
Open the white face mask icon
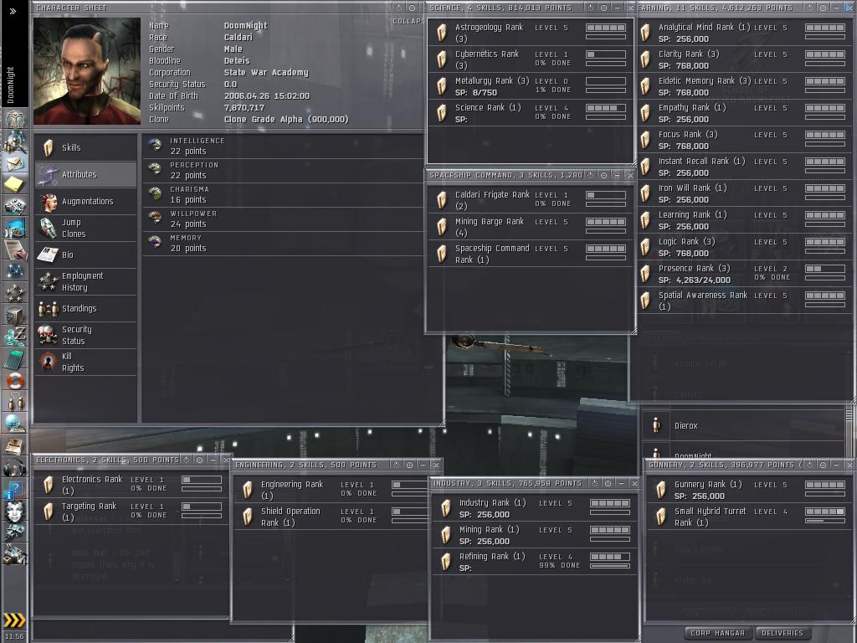point(14,511)
